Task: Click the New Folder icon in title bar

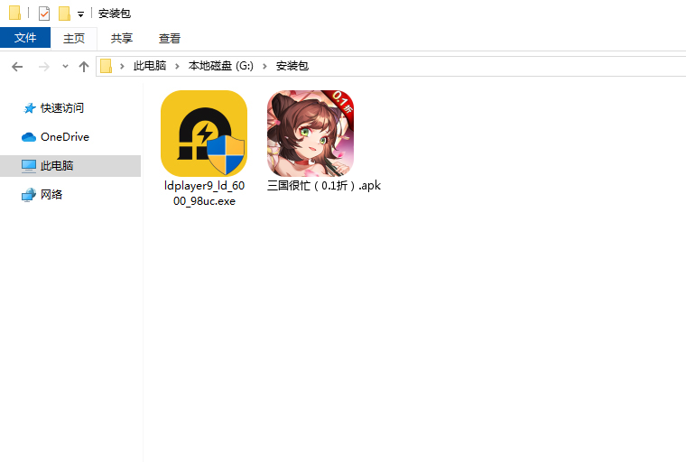Action: coord(64,14)
